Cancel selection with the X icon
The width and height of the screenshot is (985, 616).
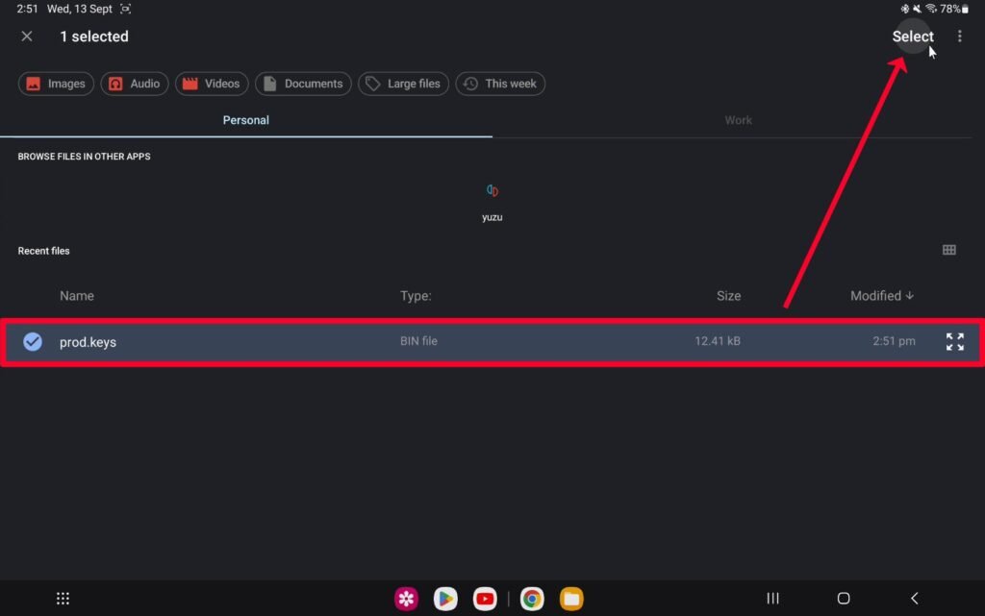(27, 37)
